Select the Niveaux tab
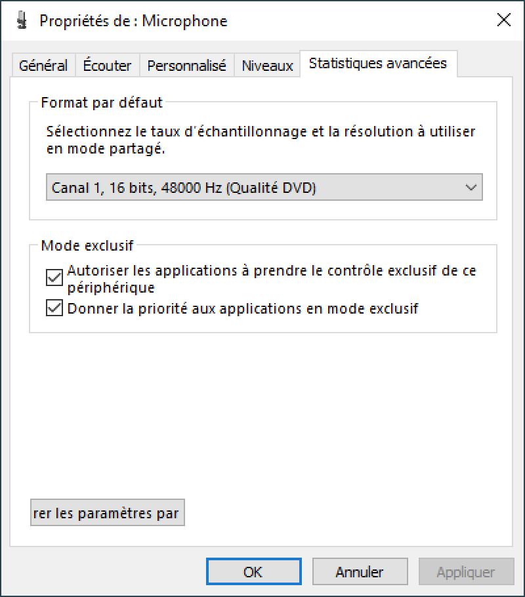Viewport: 525px width, 597px height. [x=267, y=66]
